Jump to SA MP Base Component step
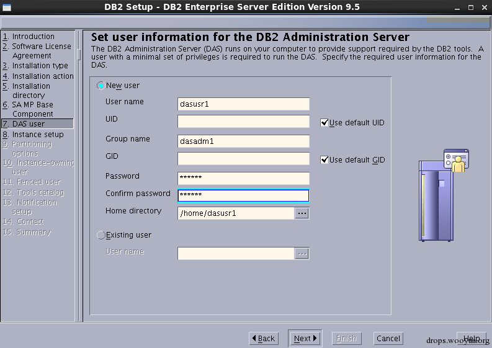Screen dimensions: 492x348 point(28,109)
